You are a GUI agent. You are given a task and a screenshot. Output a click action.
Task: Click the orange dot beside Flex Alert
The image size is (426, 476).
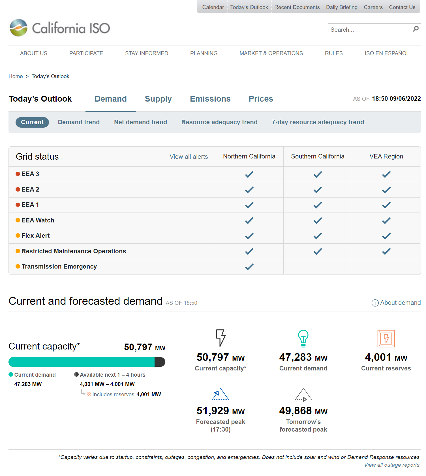18,235
